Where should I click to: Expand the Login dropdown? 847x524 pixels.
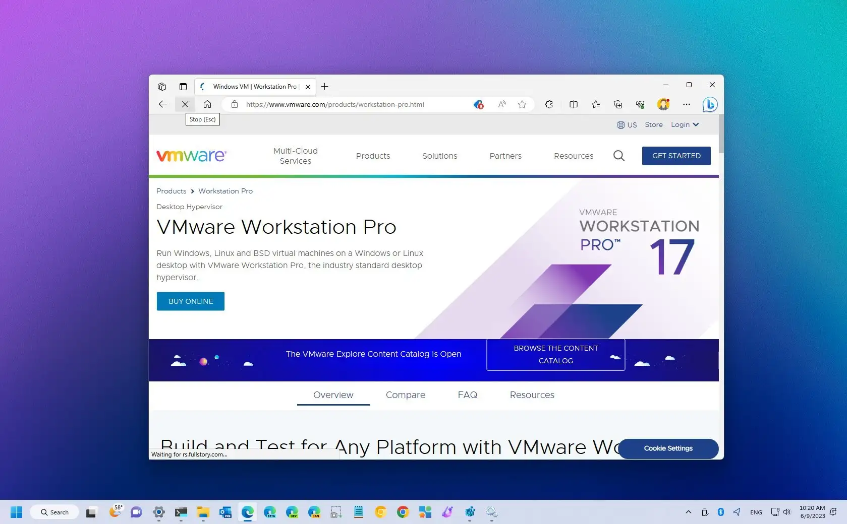tap(685, 125)
